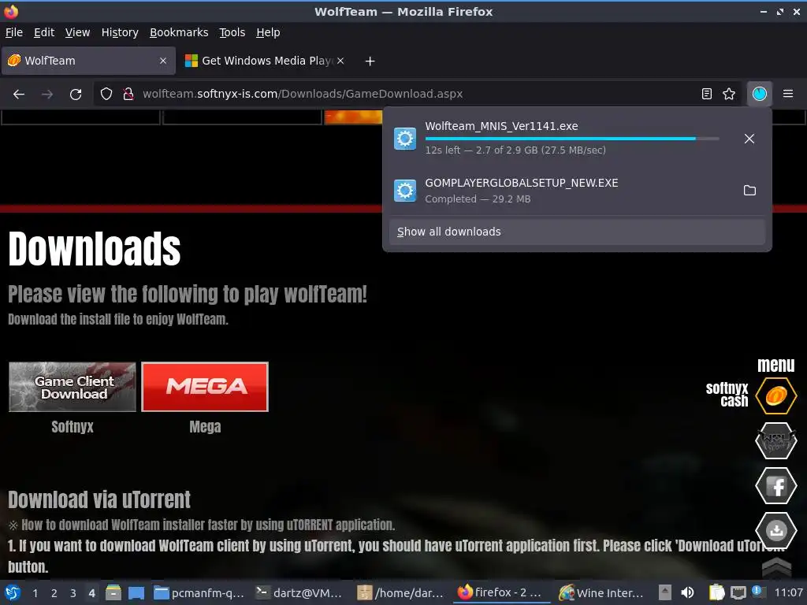Open the History menu
This screenshot has width=807, height=605.
120,32
